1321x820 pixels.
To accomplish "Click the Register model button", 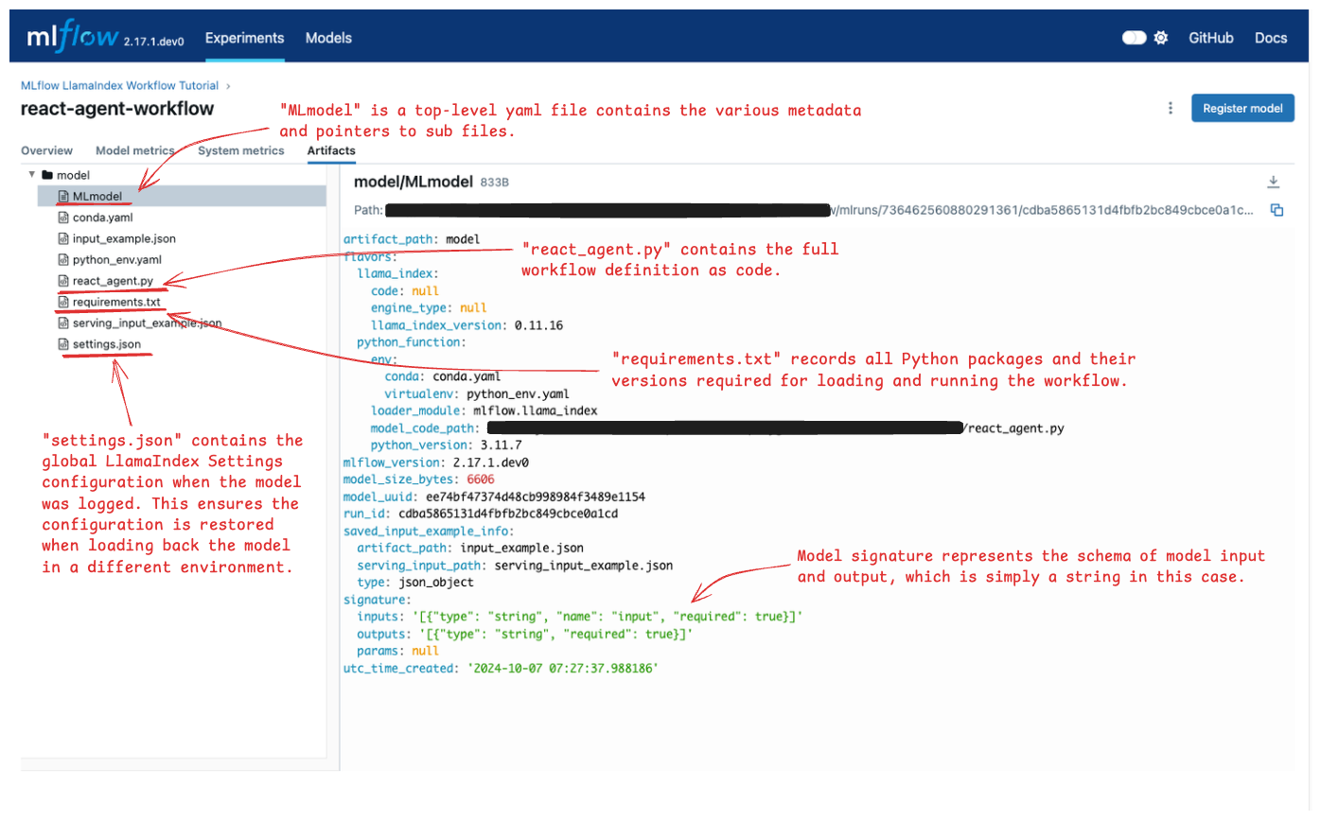I will point(1242,108).
